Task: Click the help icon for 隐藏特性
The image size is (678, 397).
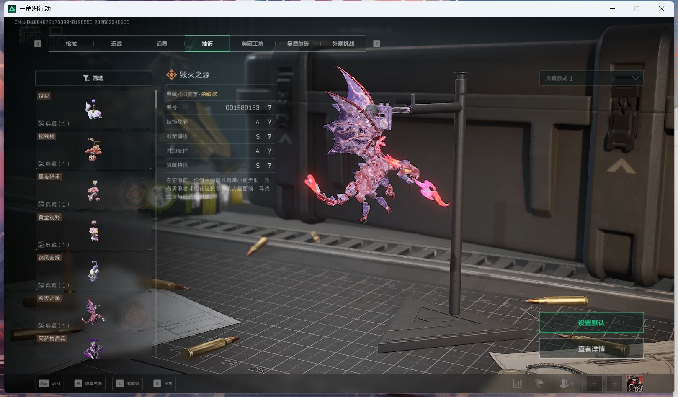Action: tap(269, 165)
